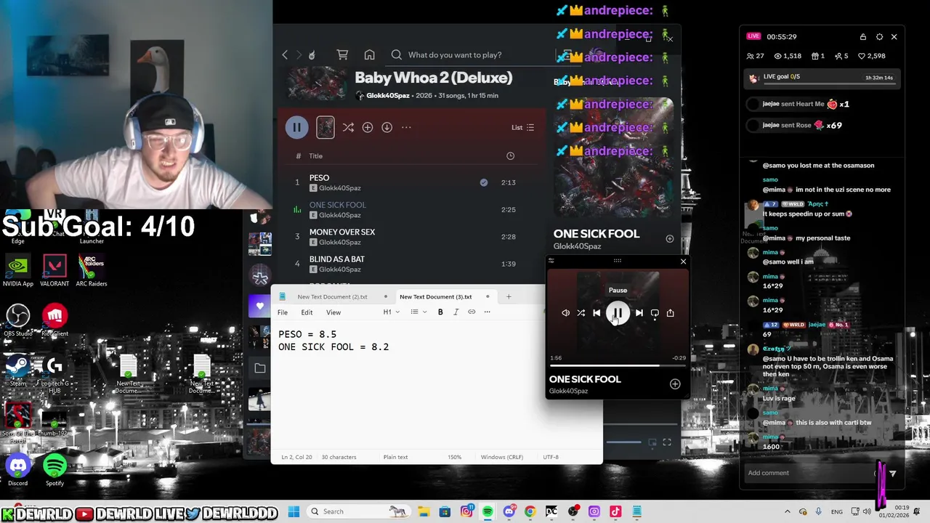Mute volume in the Spotify miniplayer

565,313
